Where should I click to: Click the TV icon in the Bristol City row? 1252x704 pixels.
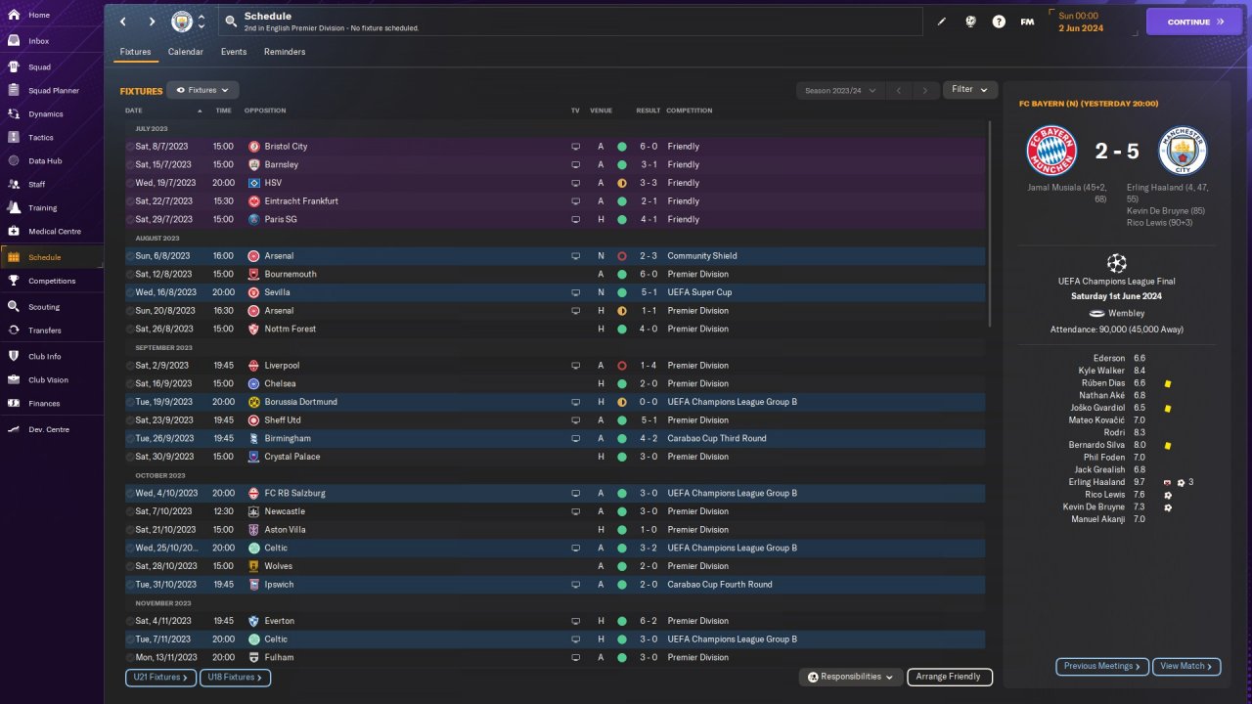click(x=575, y=147)
